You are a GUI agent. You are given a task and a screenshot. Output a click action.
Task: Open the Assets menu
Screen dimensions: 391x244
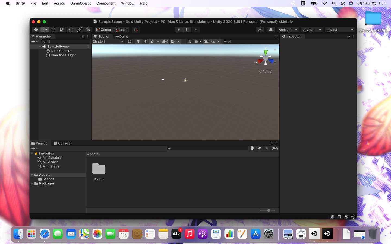pos(59,3)
